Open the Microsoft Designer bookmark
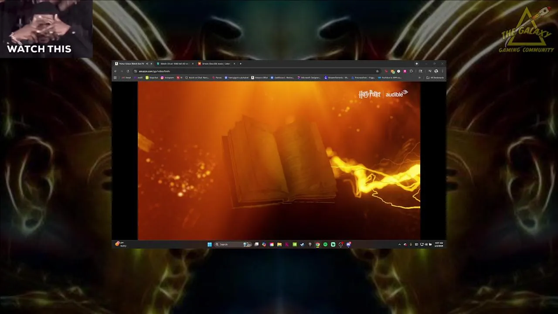This screenshot has height=314, width=558. [309, 78]
